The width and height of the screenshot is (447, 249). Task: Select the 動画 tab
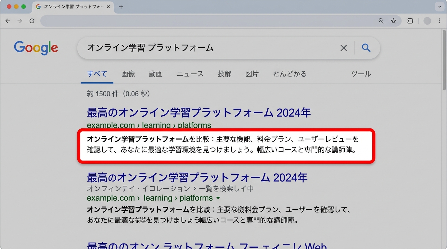[156, 74]
